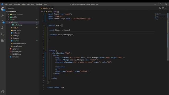Open the Search view icon
This screenshot has height=95, width=169.
3,15
